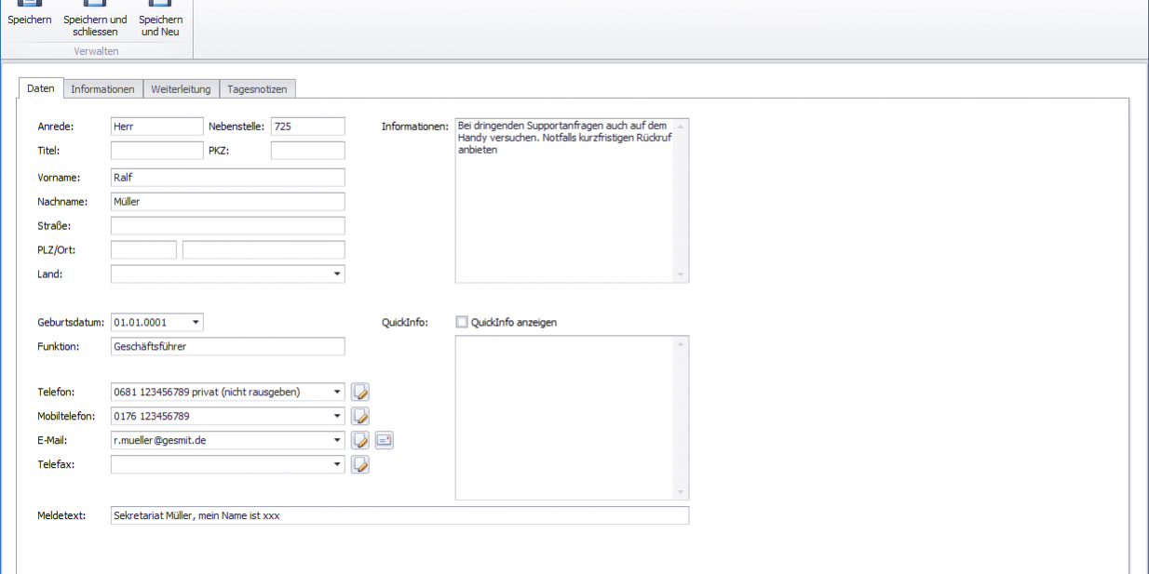Click the edit icon next to Mobiltelefon
1149x574 pixels.
click(360, 417)
